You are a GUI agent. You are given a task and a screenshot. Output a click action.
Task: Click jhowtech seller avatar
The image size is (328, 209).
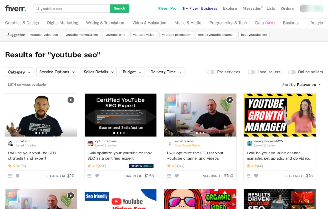tap(11, 143)
